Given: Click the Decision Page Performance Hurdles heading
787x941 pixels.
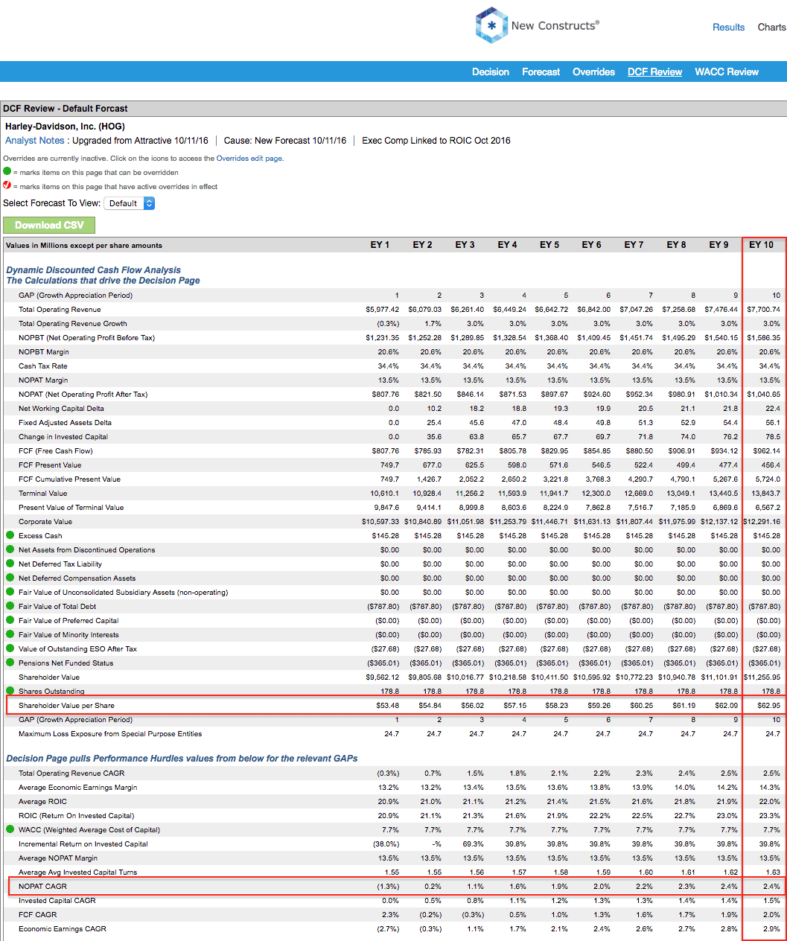Looking at the screenshot, I should [x=182, y=759].
